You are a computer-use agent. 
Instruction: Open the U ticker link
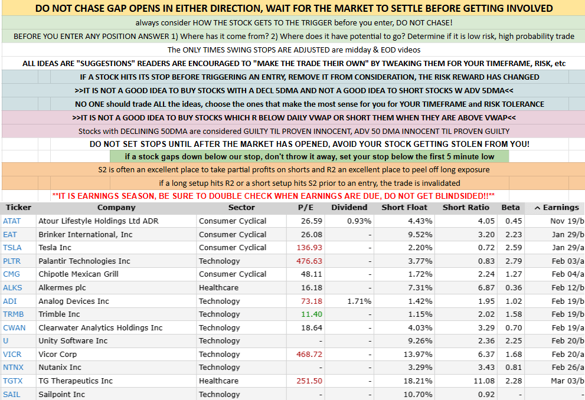pyautogui.click(x=5, y=341)
